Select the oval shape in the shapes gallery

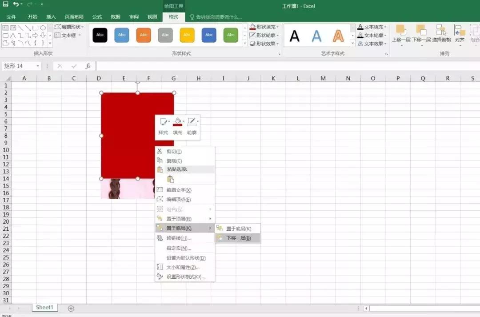43,28
